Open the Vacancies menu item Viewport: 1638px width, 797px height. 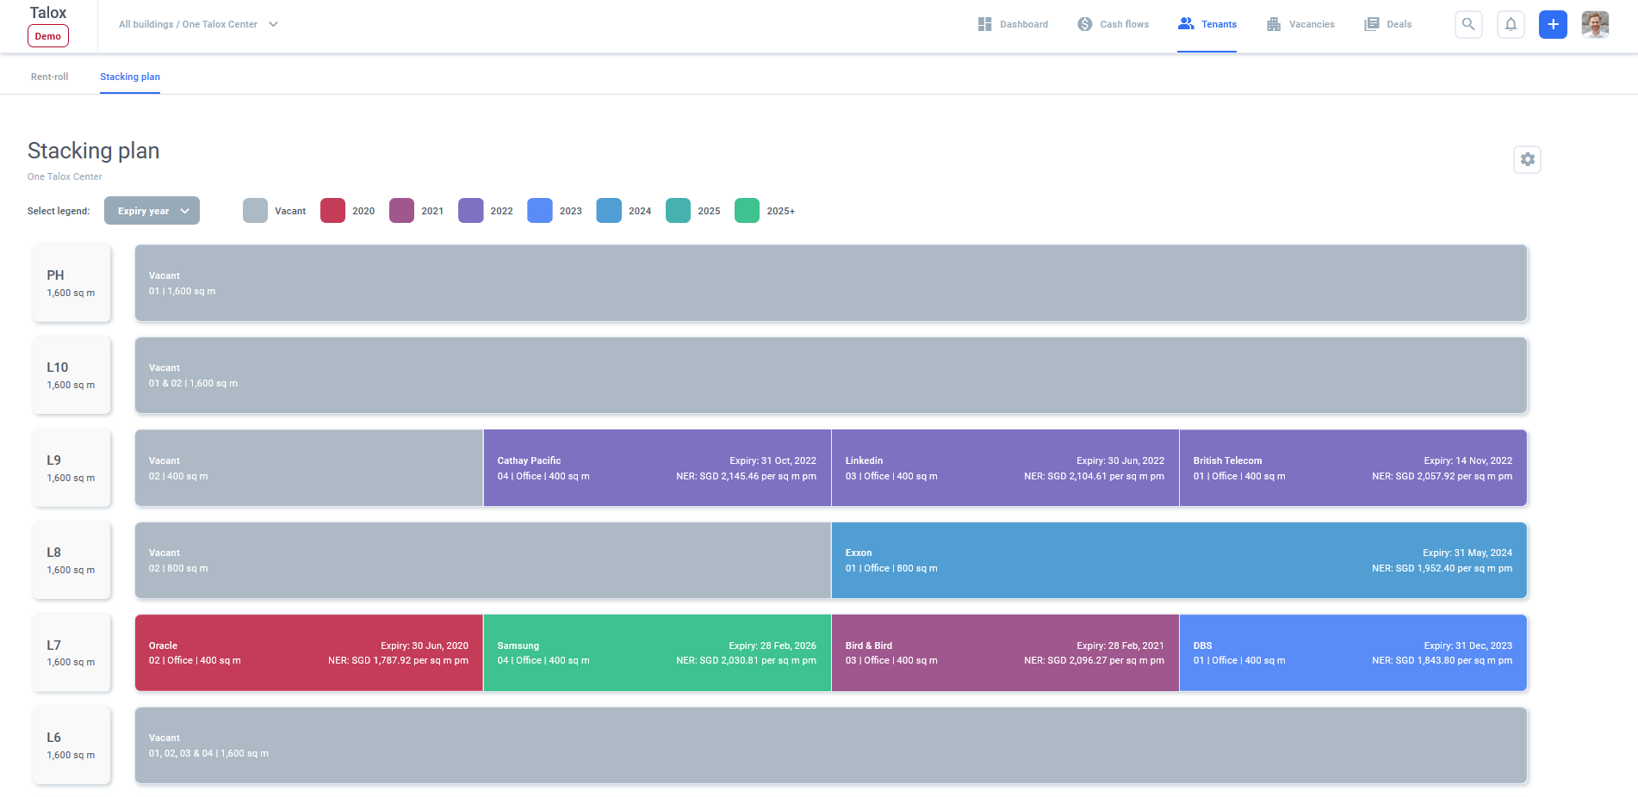(x=1300, y=24)
